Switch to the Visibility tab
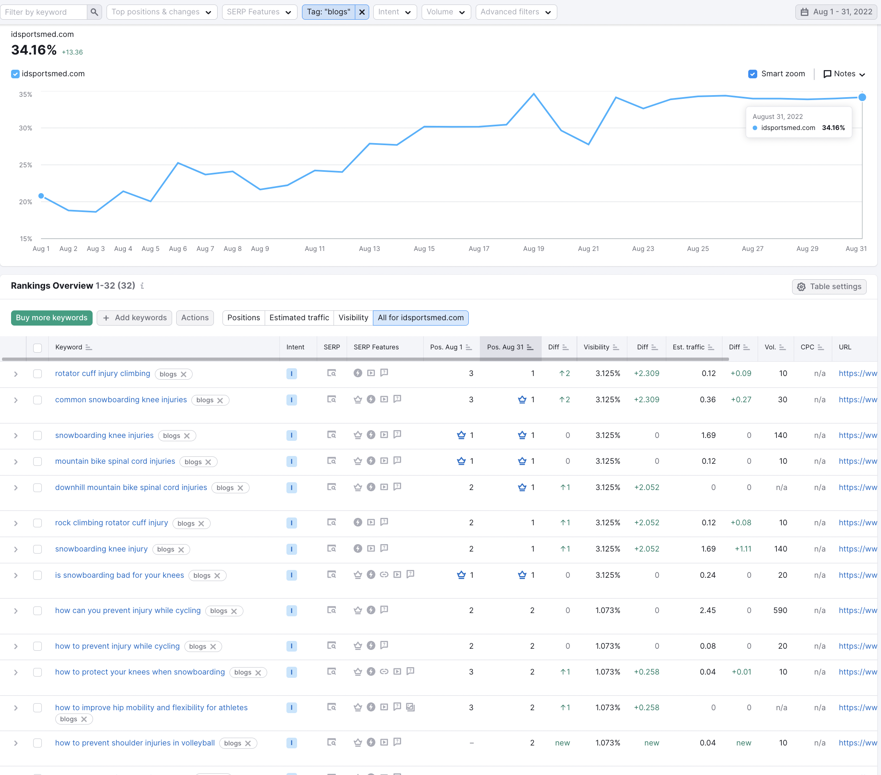Image resolution: width=881 pixels, height=775 pixels. (353, 317)
